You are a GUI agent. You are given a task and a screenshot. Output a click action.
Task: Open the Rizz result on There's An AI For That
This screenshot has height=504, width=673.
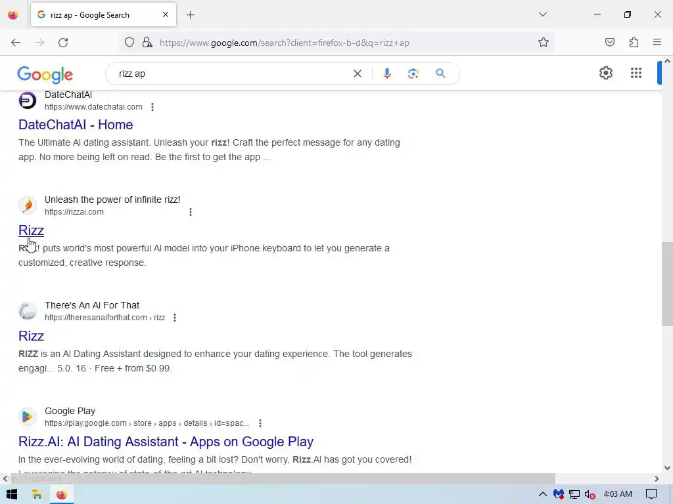(x=31, y=336)
